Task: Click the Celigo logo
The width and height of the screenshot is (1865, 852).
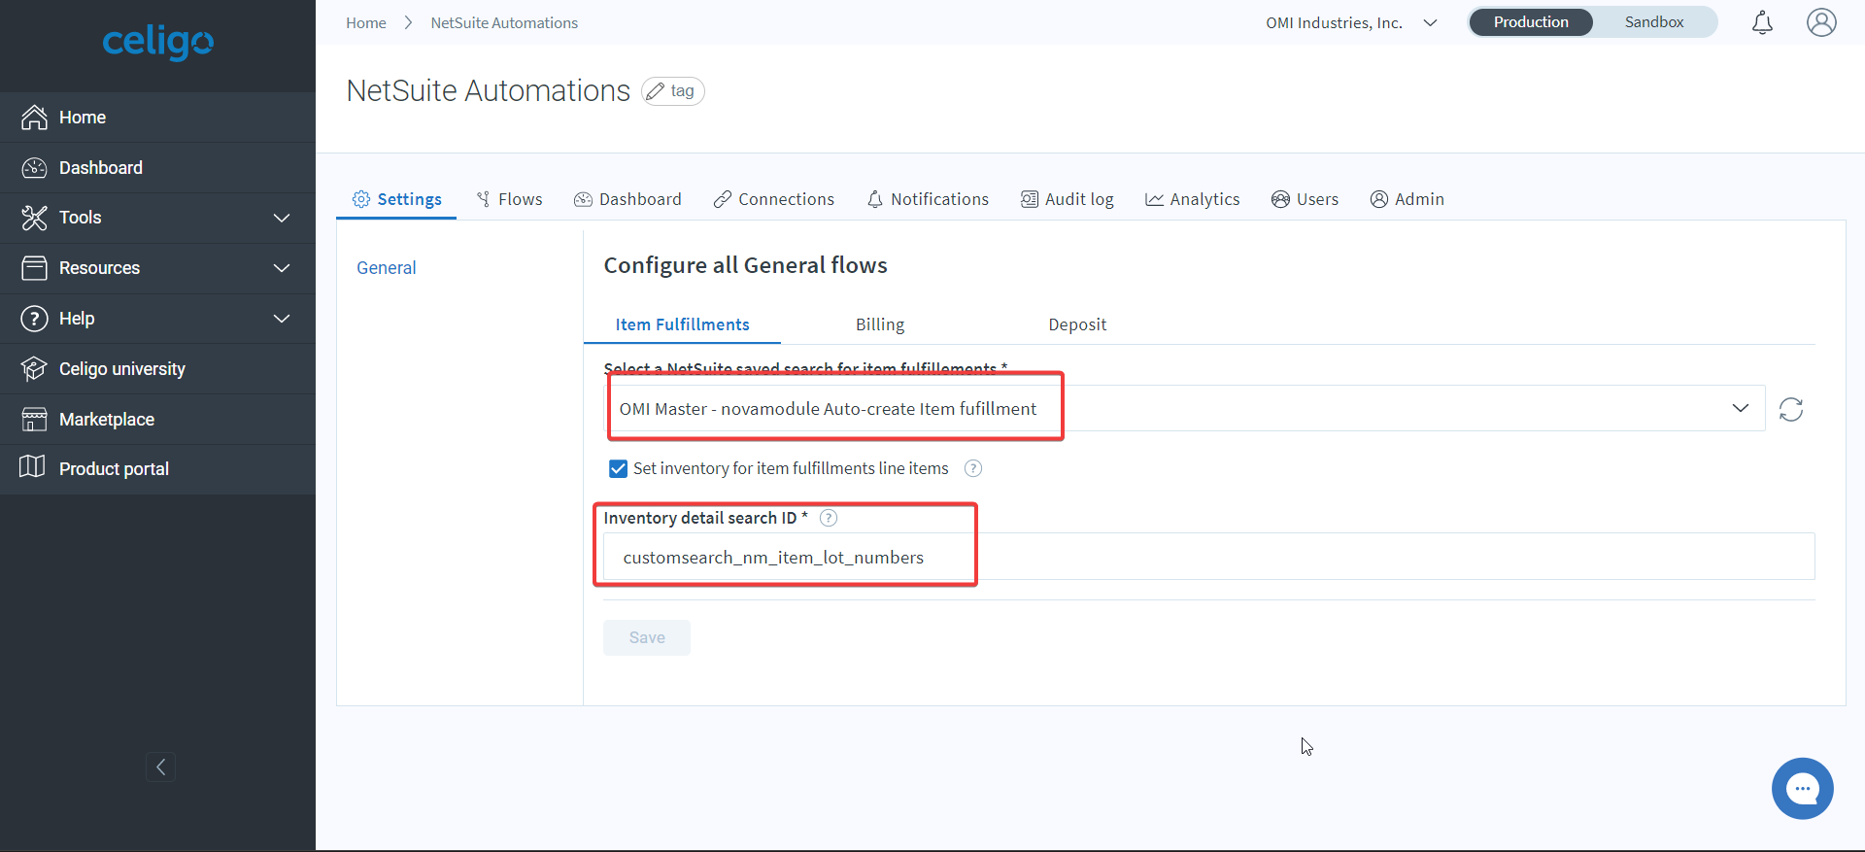Action: tap(157, 42)
